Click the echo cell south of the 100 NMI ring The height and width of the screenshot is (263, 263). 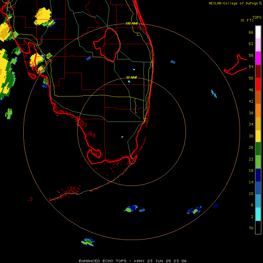(88, 242)
